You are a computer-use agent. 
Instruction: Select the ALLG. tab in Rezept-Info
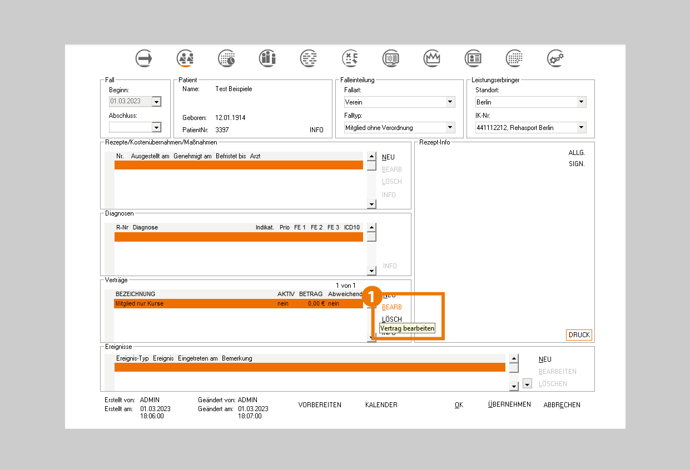pos(577,153)
